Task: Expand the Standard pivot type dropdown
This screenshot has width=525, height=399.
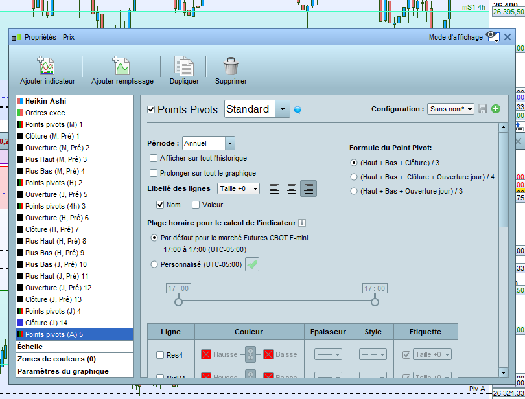Action: pos(282,109)
